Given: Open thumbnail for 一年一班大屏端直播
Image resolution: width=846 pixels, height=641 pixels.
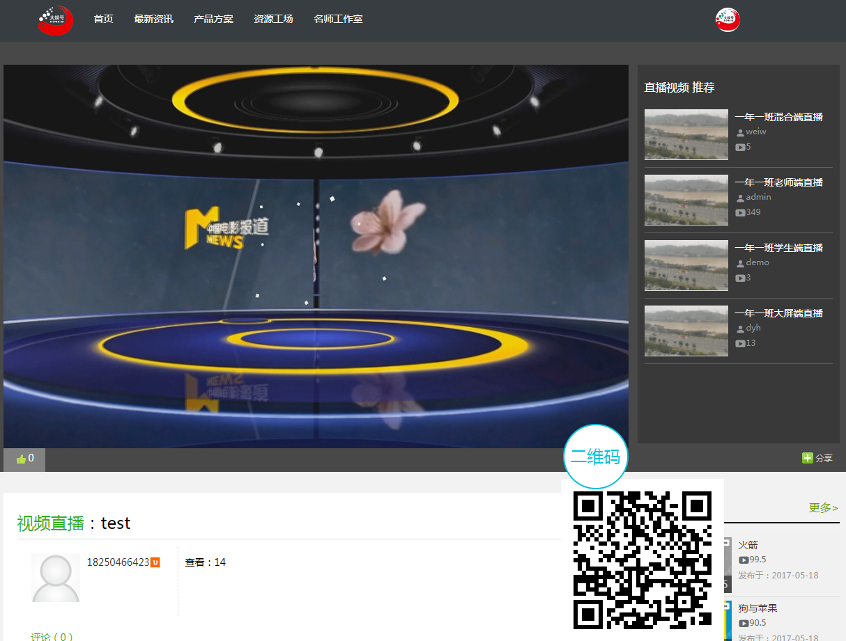Looking at the screenshot, I should (686, 331).
